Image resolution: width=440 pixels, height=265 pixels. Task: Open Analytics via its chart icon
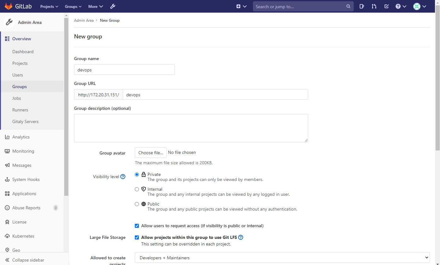click(7, 137)
